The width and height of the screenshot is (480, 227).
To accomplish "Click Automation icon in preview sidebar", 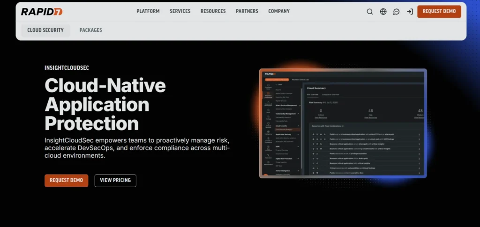I will click(268, 156).
